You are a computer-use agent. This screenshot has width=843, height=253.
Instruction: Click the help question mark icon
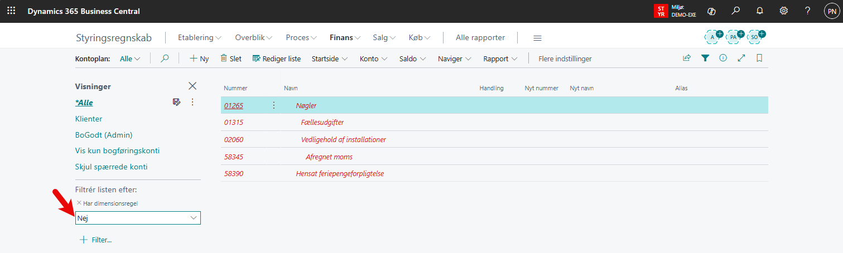click(807, 11)
